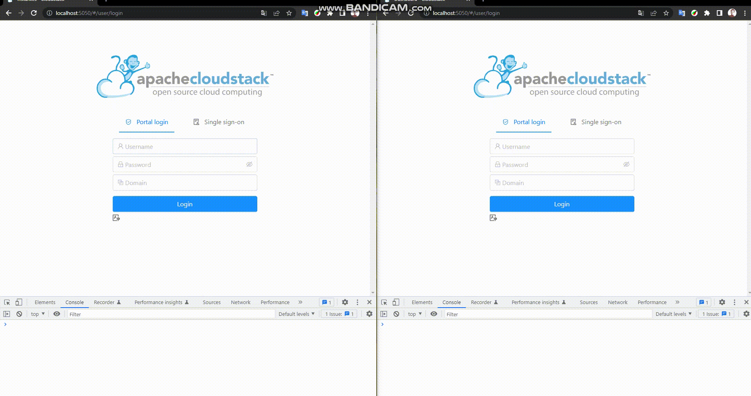
Task: Select Portal login tab in right window
Action: coord(524,122)
